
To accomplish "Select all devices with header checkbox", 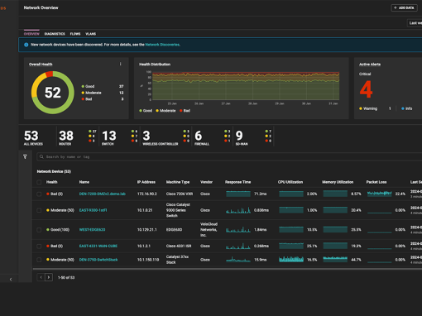I will [39, 182].
